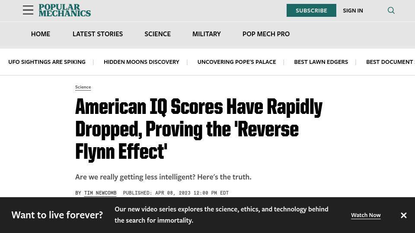The image size is (415, 233).
Task: Open the Military section
Action: click(x=207, y=34)
